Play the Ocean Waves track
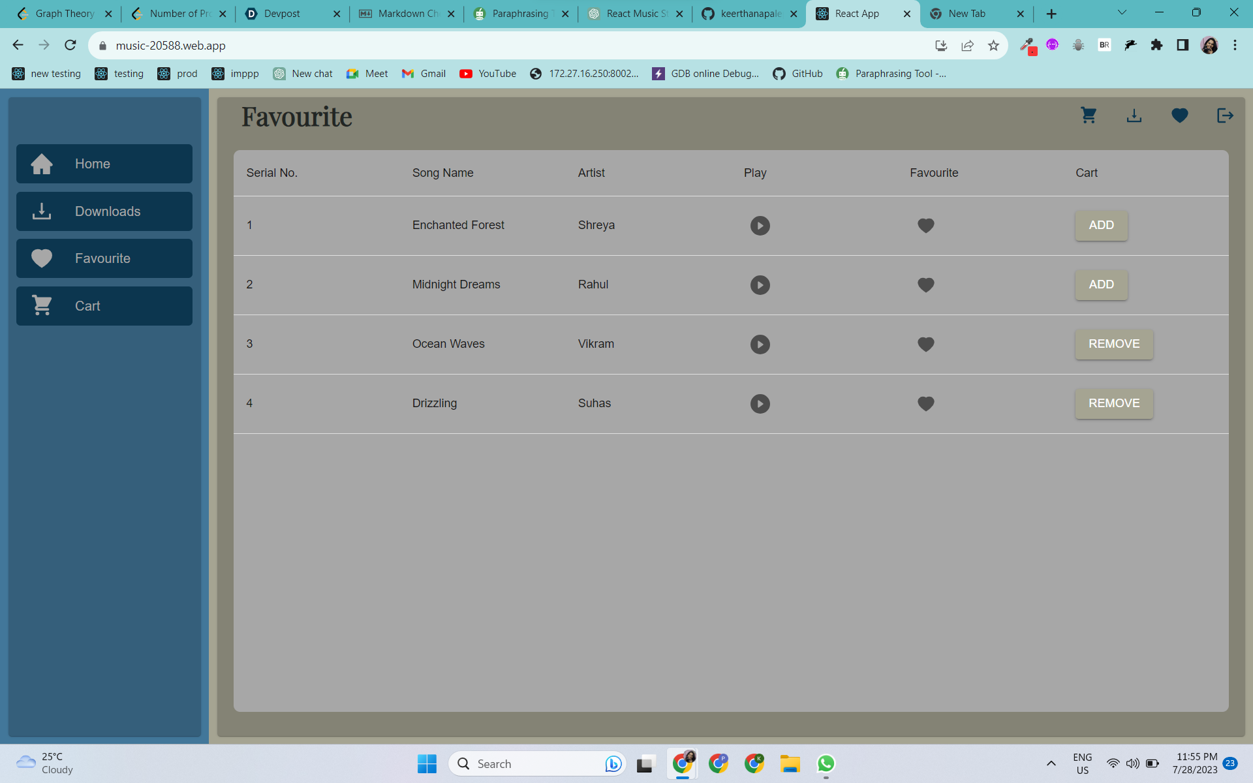The image size is (1253, 783). [x=760, y=345]
